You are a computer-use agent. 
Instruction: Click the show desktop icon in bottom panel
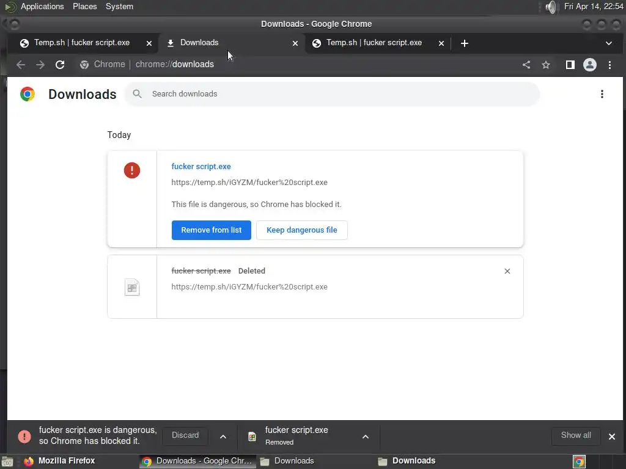click(x=7, y=462)
